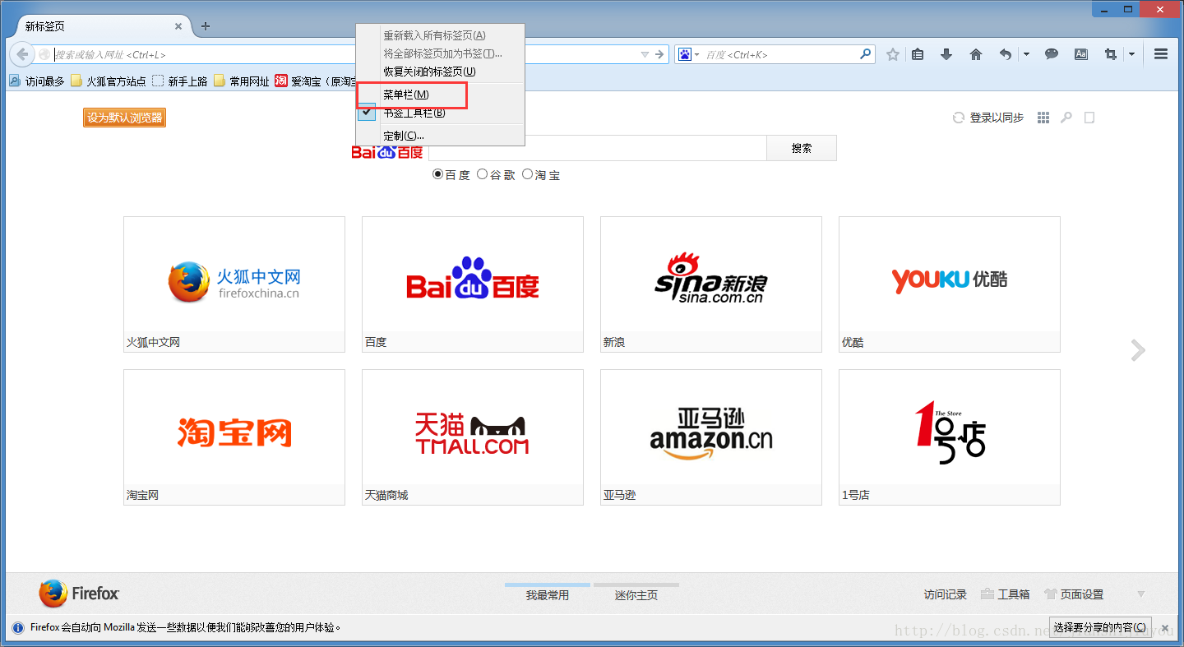Click the 页面设置 shirt icon in the footer
The height and width of the screenshot is (647, 1184).
click(1050, 594)
